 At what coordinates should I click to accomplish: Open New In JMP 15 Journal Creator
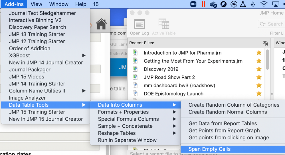coord(46,119)
